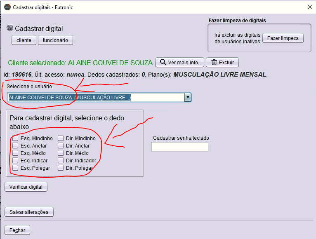Click the Salvar alterações button
This screenshot has width=316, height=239.
(x=29, y=212)
